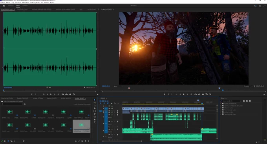The width and height of the screenshot is (267, 144).
Task: Expand the Transiciones de audio folder
Action: point(221,110)
